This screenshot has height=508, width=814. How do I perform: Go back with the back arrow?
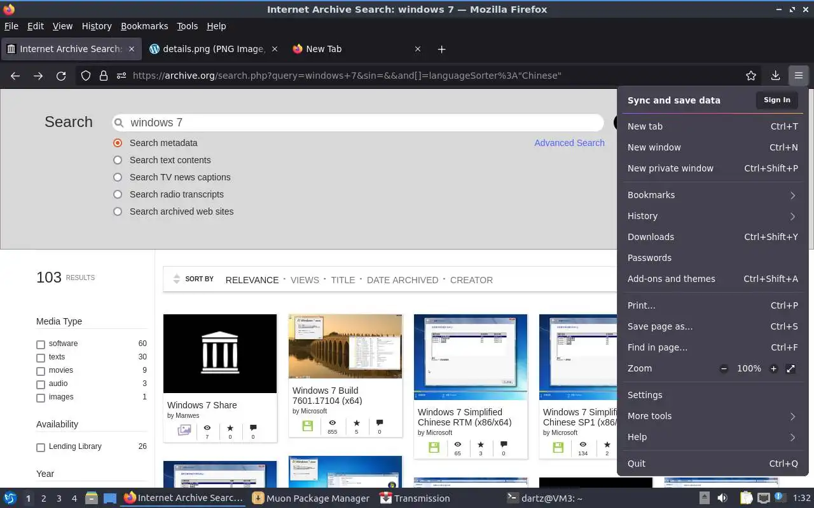coord(15,76)
